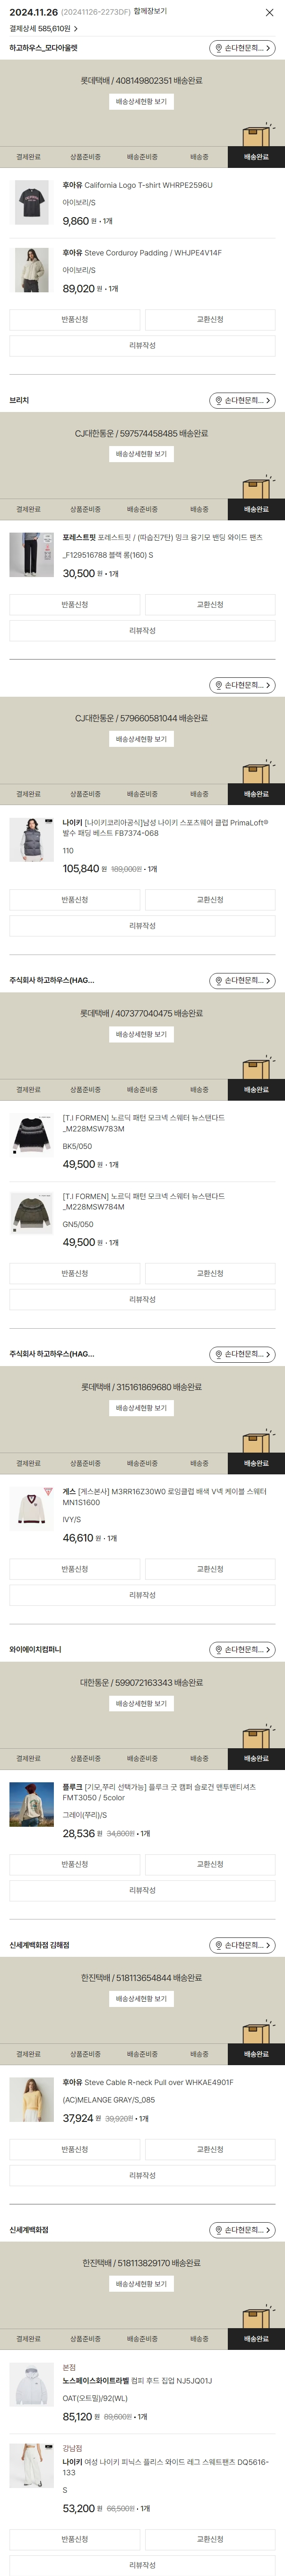
Task: Select the 배송완료 step in the first order's progress bar
Action: point(256,157)
